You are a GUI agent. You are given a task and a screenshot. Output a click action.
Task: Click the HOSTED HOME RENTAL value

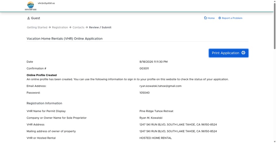click(x=156, y=138)
